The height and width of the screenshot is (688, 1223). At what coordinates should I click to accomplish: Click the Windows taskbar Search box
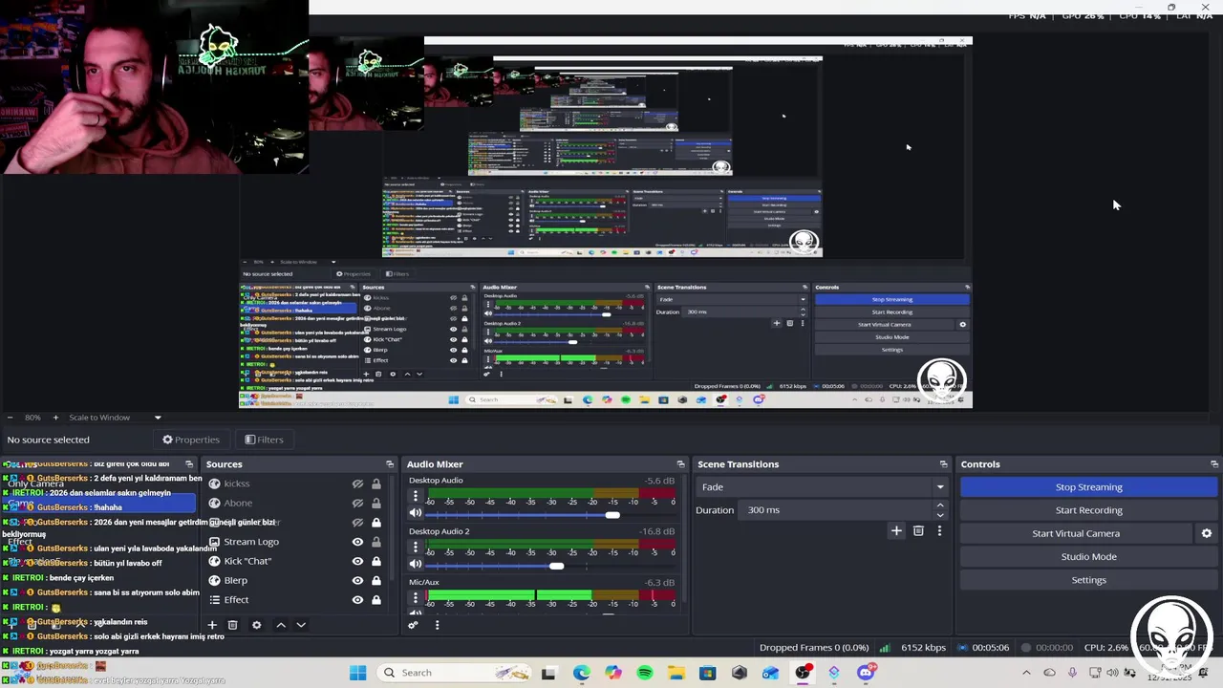pos(453,673)
